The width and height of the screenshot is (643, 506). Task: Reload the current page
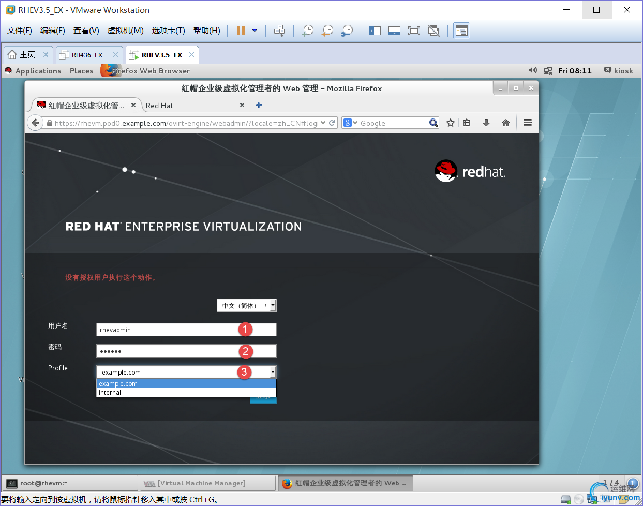click(x=332, y=123)
